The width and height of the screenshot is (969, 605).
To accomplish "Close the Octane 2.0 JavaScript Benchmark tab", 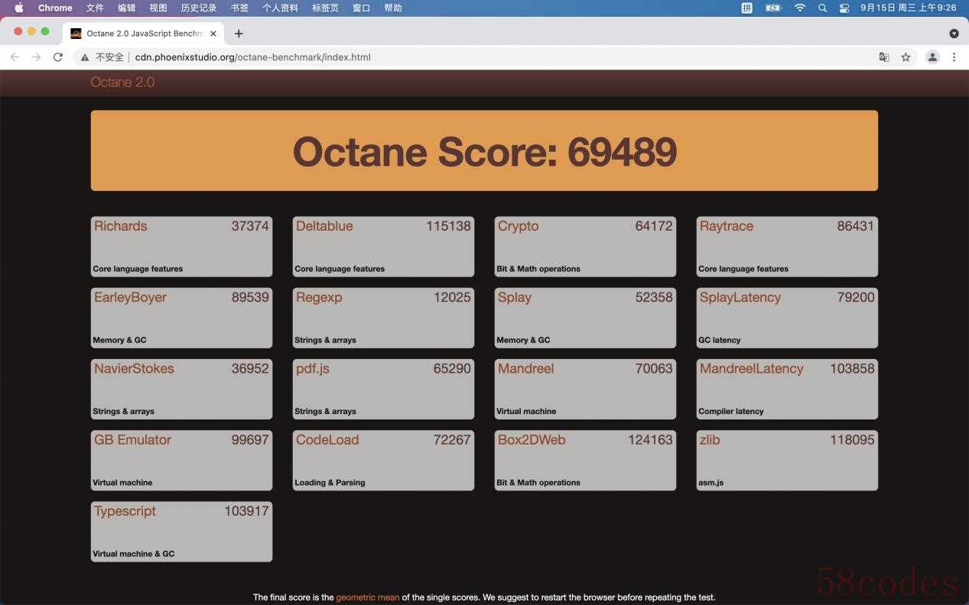I will (213, 34).
